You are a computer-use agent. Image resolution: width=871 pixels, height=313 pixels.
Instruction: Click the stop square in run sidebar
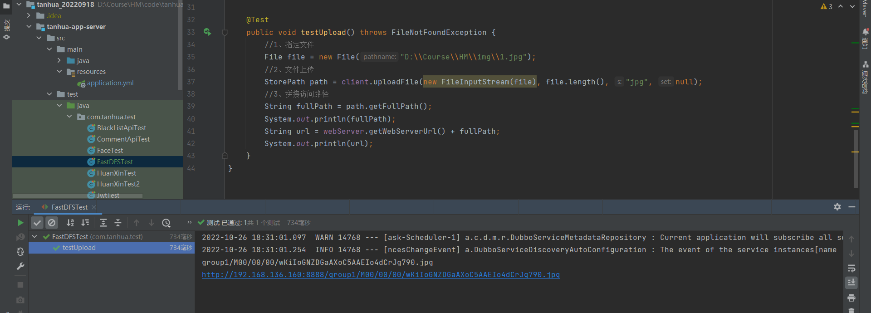pos(20,285)
